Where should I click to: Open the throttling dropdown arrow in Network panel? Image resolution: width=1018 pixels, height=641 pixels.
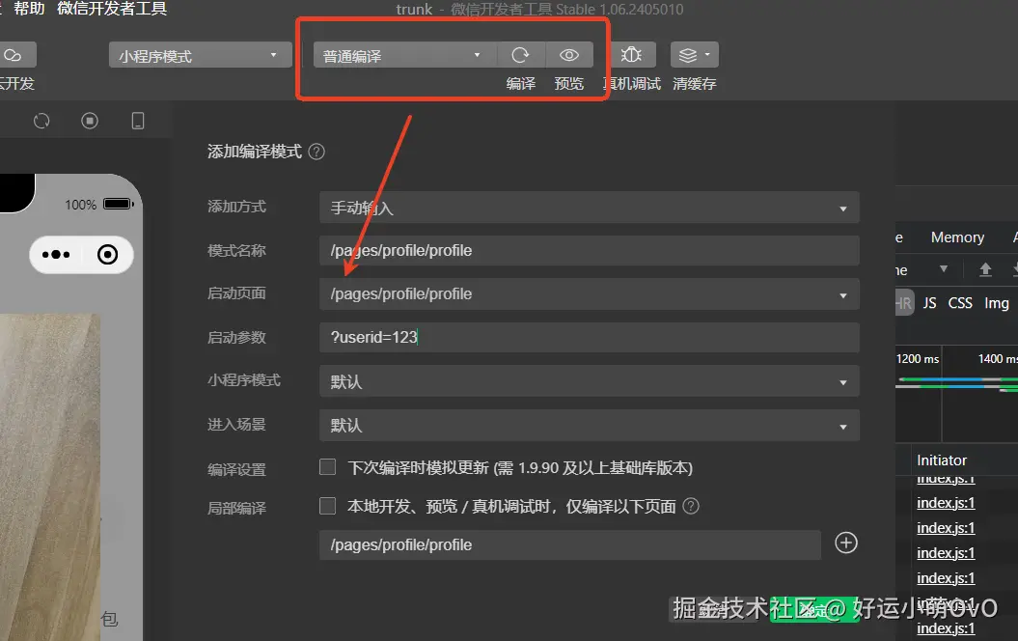tap(944, 269)
